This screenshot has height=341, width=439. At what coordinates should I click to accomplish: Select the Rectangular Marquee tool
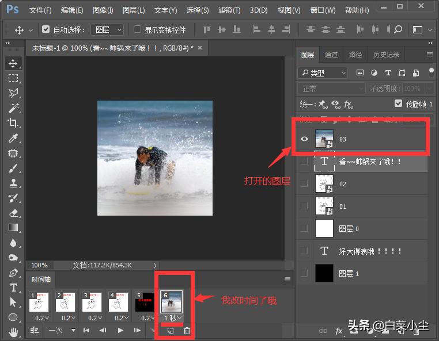pos(13,78)
